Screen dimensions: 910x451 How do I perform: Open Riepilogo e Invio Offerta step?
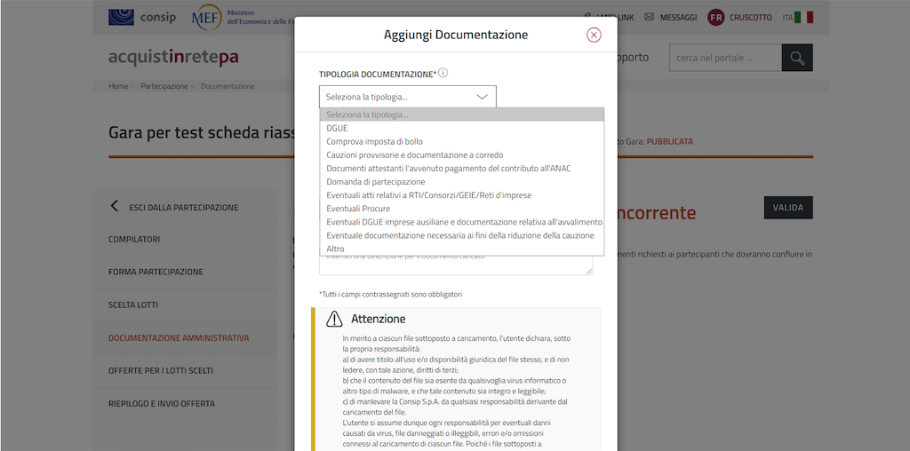(x=162, y=403)
